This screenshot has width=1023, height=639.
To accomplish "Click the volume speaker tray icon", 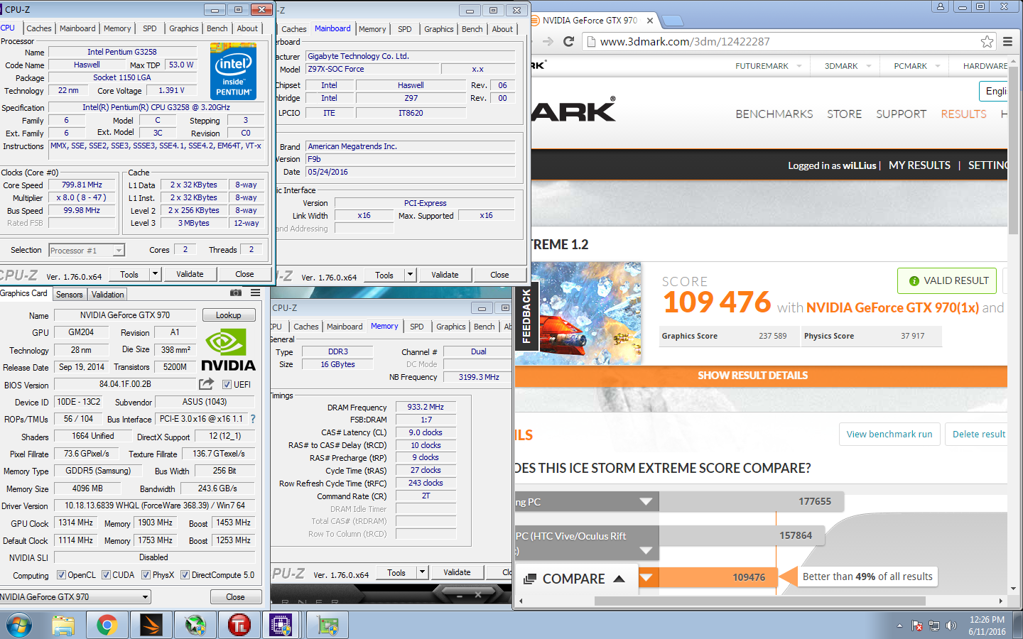I will coord(951,626).
